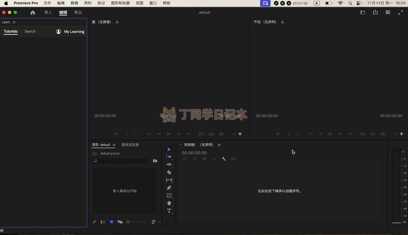This screenshot has width=408, height=235.
Task: Open timeline display settings wrench
Action: [x=224, y=159]
